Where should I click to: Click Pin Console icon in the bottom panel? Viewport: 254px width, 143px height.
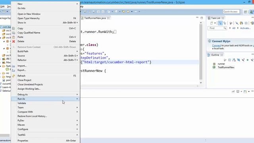pyautogui.click(x=233, y=92)
